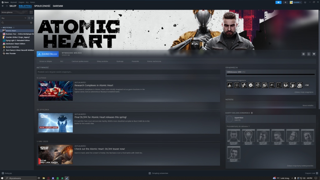The width and height of the screenshot is (320, 180).
Task: Open game settings gear icon
Action: click(303, 54)
